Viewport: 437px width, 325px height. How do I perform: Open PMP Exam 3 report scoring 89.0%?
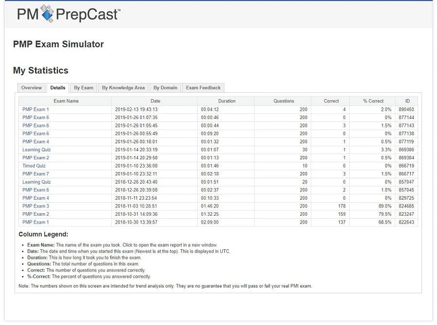coord(35,206)
